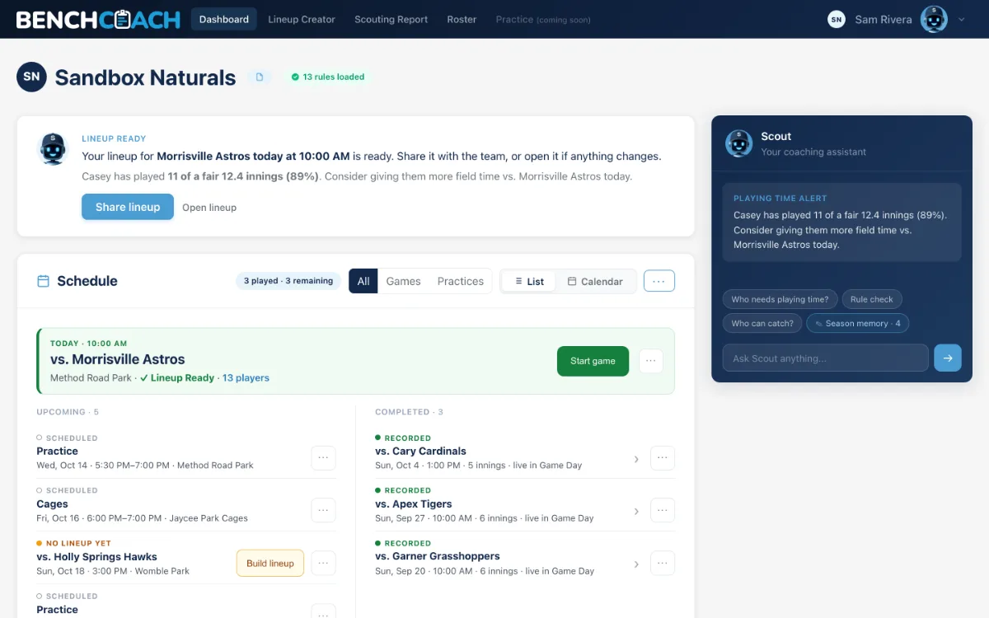Viewport: 989px width, 618px height.
Task: Click Start game button
Action: (x=593, y=361)
